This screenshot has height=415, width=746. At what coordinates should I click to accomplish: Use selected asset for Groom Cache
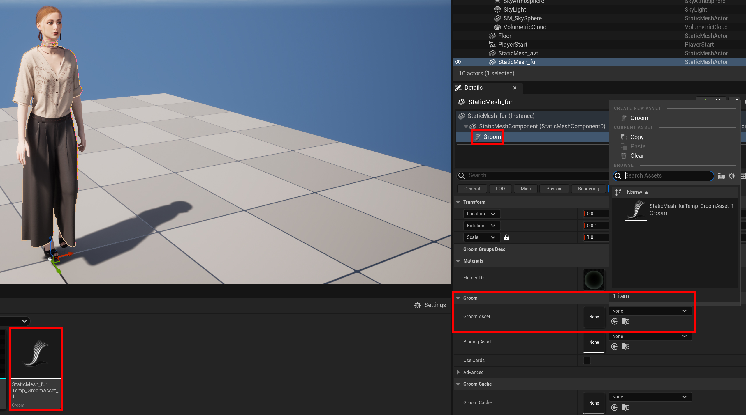(615, 407)
